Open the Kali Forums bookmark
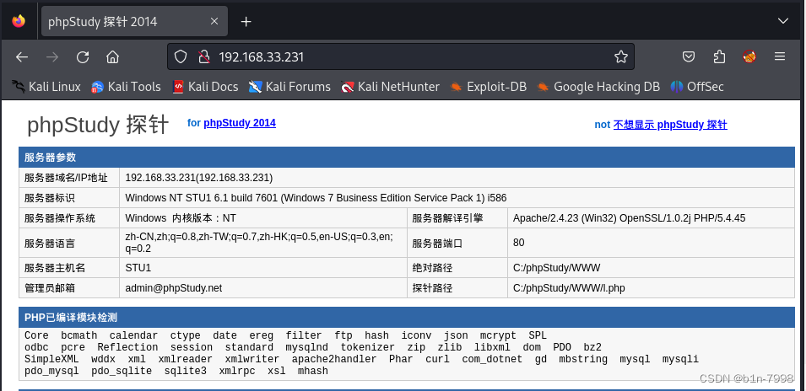Viewport: 806px width, 391px height. 289,87
